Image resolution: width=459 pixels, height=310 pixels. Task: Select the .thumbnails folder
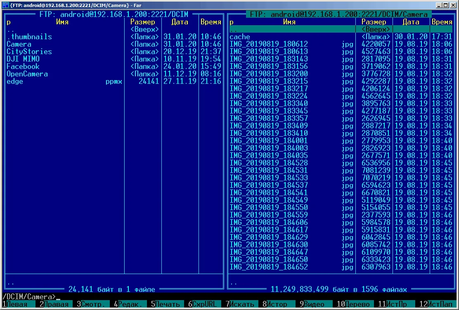[29, 37]
